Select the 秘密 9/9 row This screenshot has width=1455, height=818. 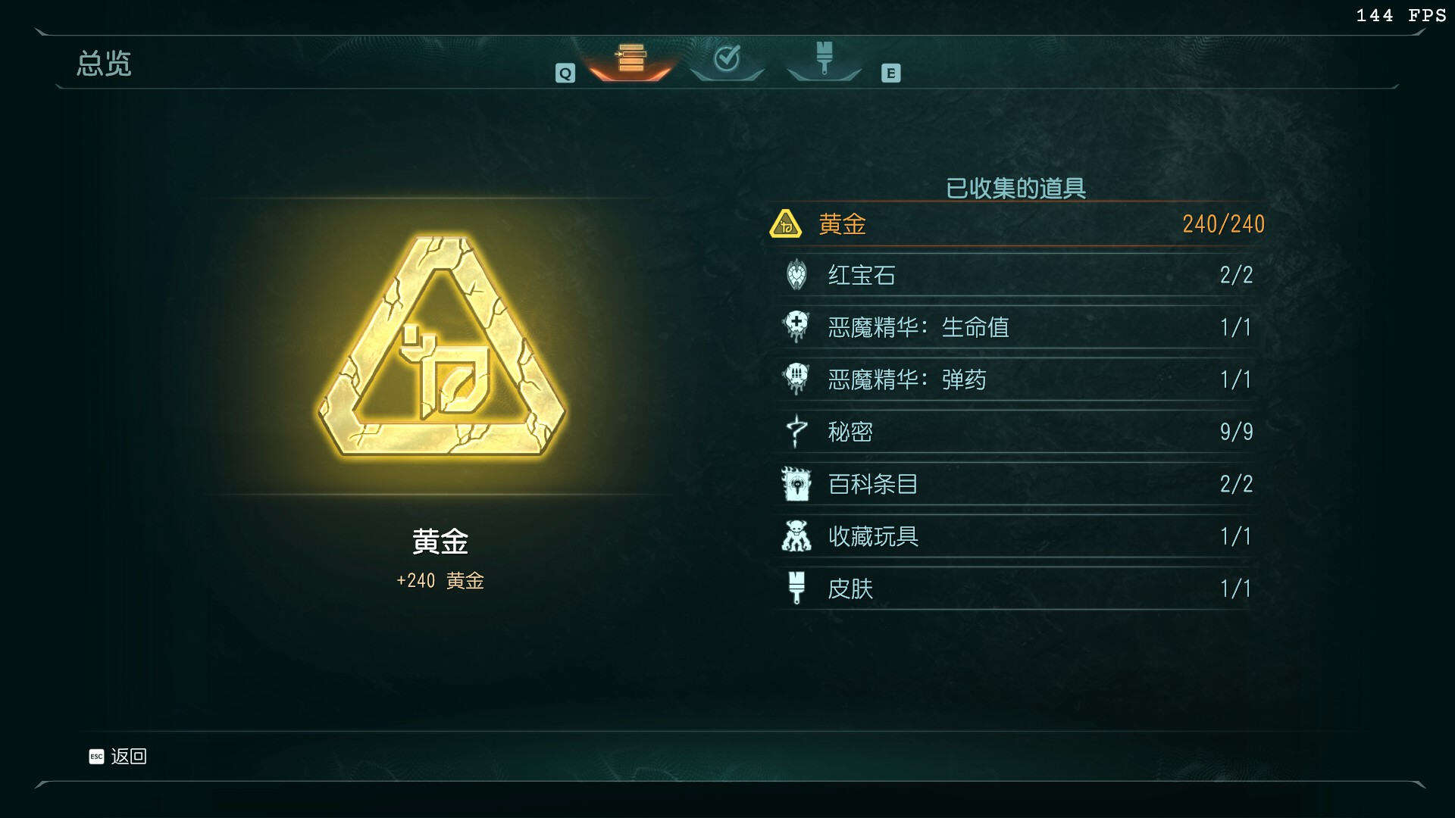tap(1017, 432)
